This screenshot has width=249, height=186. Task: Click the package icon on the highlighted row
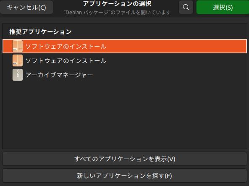point(18,46)
